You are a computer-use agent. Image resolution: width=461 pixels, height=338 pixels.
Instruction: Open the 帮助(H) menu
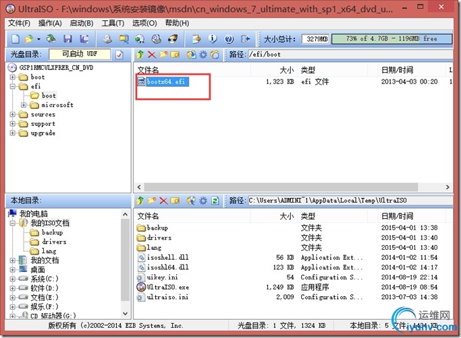pyautogui.click(x=177, y=23)
